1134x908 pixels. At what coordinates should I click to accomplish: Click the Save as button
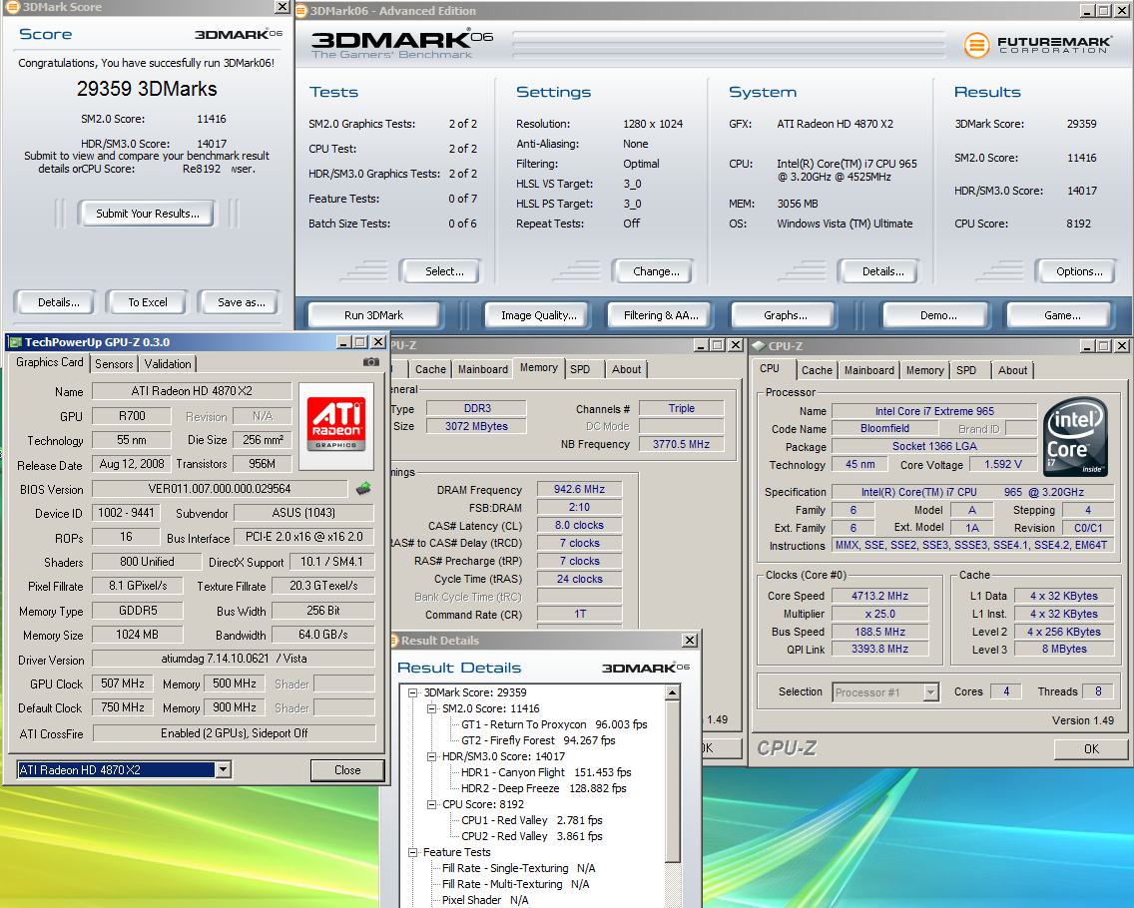(241, 302)
